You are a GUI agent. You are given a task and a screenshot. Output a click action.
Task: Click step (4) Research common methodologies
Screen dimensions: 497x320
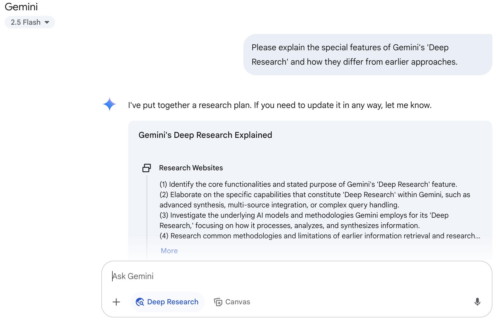coord(320,236)
